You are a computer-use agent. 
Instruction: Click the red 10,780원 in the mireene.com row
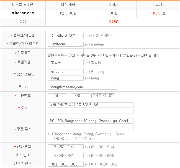[159, 13]
